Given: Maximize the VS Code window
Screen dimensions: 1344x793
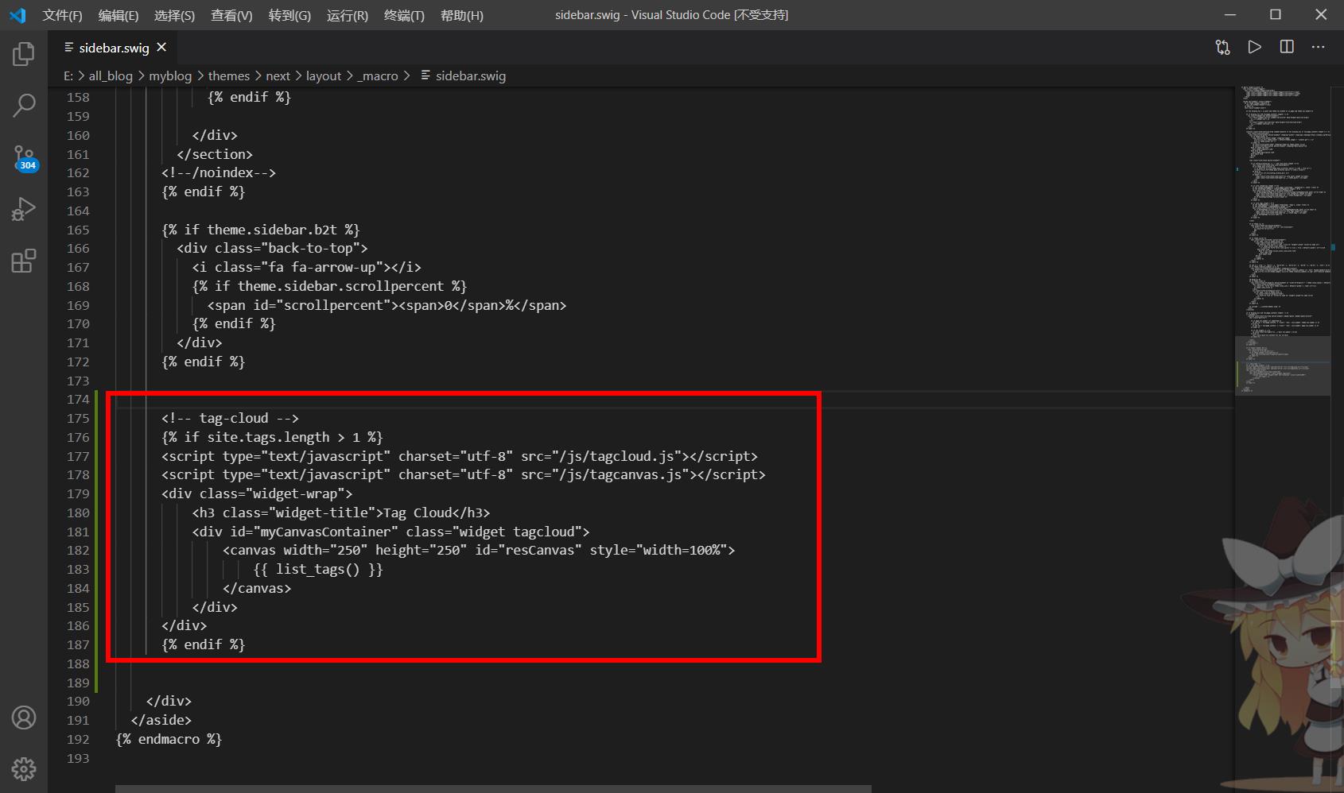Looking at the screenshot, I should click(x=1276, y=15).
